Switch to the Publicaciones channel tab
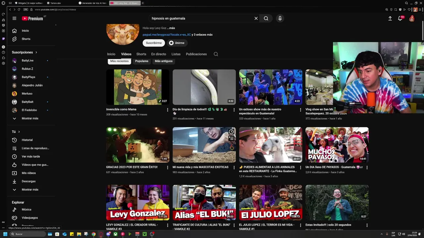 pyautogui.click(x=196, y=54)
